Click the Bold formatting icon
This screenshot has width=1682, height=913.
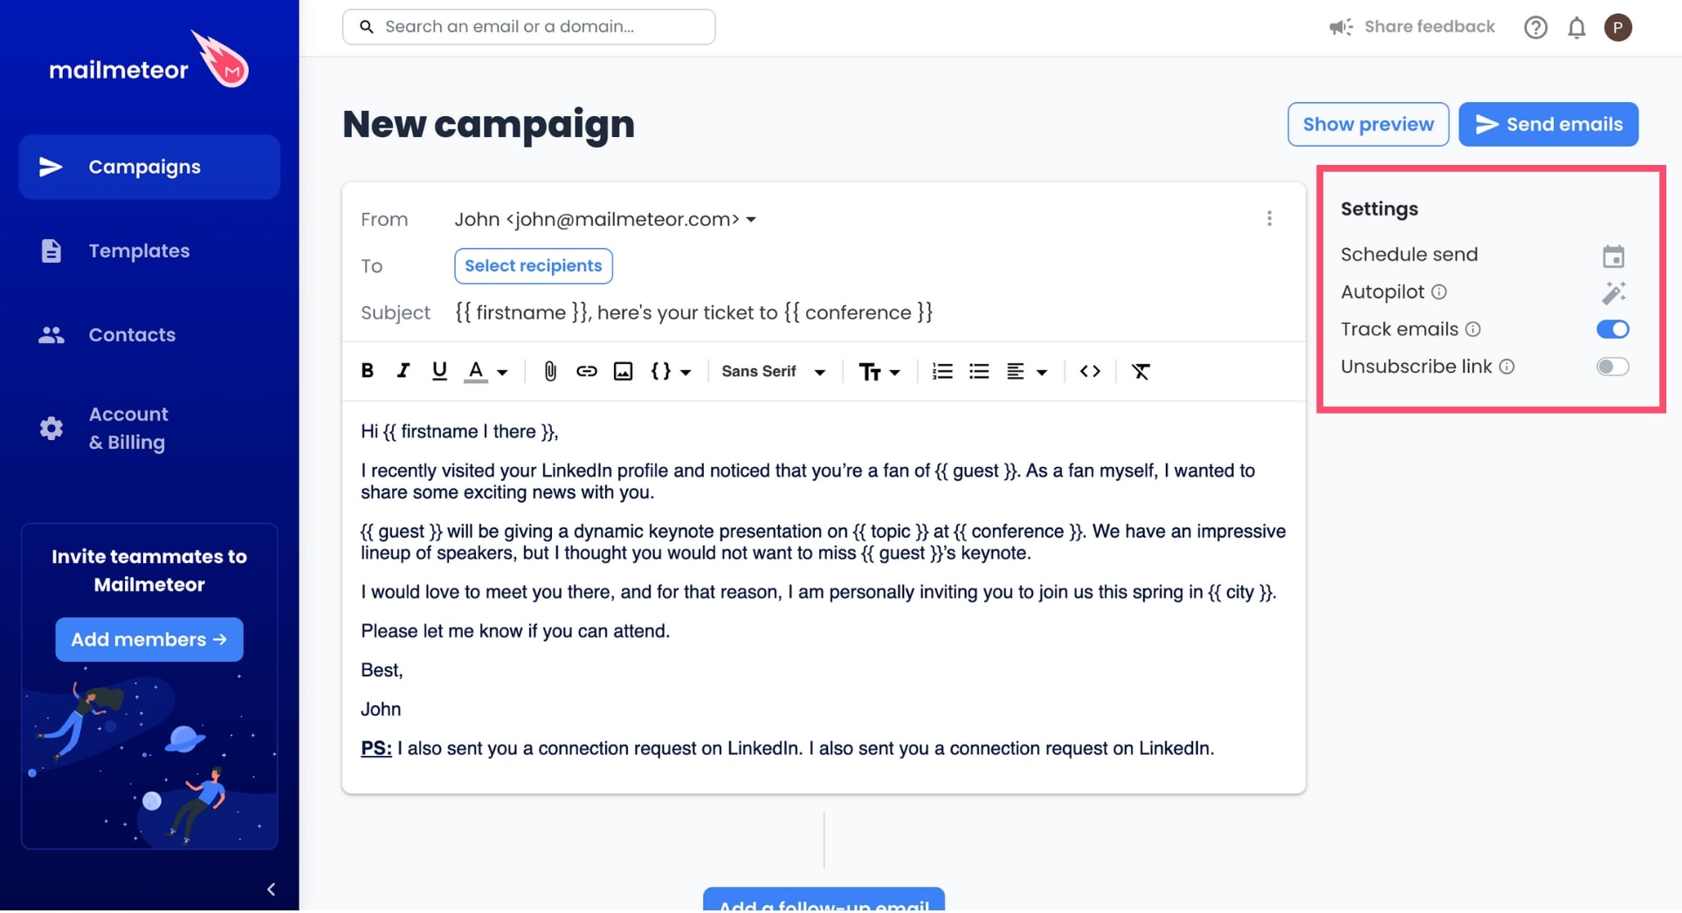tap(368, 371)
